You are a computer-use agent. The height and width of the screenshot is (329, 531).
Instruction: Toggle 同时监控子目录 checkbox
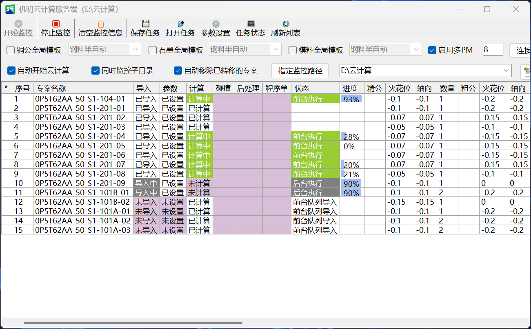[96, 71]
